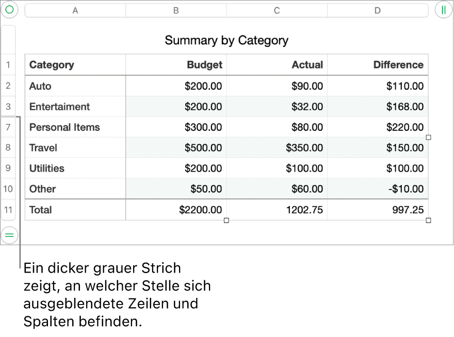The height and width of the screenshot is (337, 454).
Task: Select the Total budget cell $2200.00
Action: pos(176,210)
